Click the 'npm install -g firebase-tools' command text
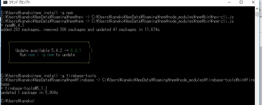Image resolution: width=262 pixels, height=105 pixels. pos(65,76)
